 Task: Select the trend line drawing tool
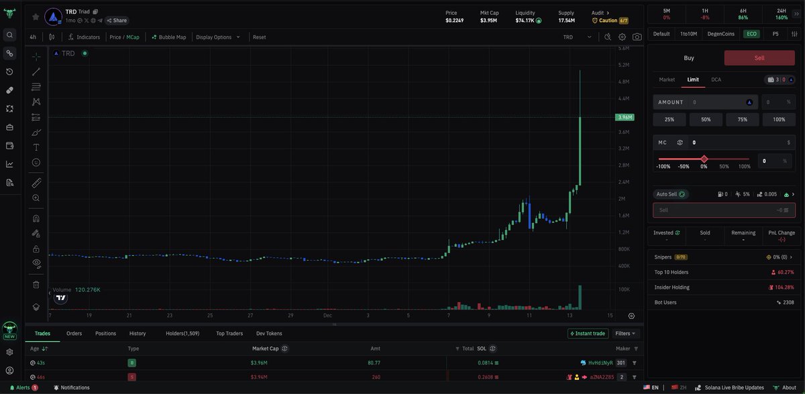click(36, 72)
